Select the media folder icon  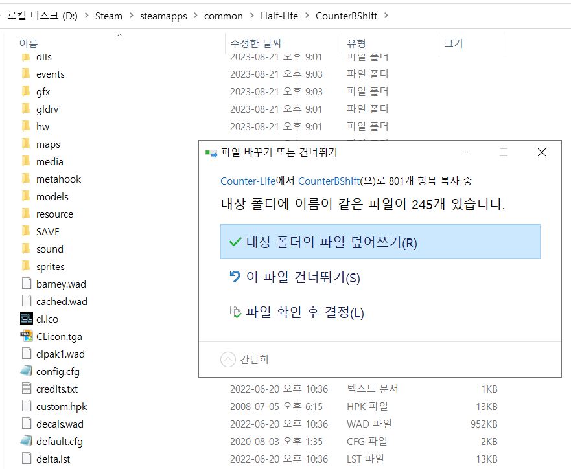(x=26, y=161)
